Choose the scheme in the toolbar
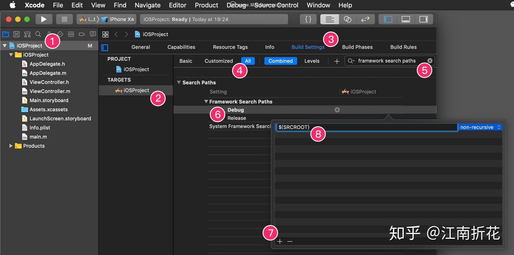This screenshot has width=514, height=255. click(87, 19)
